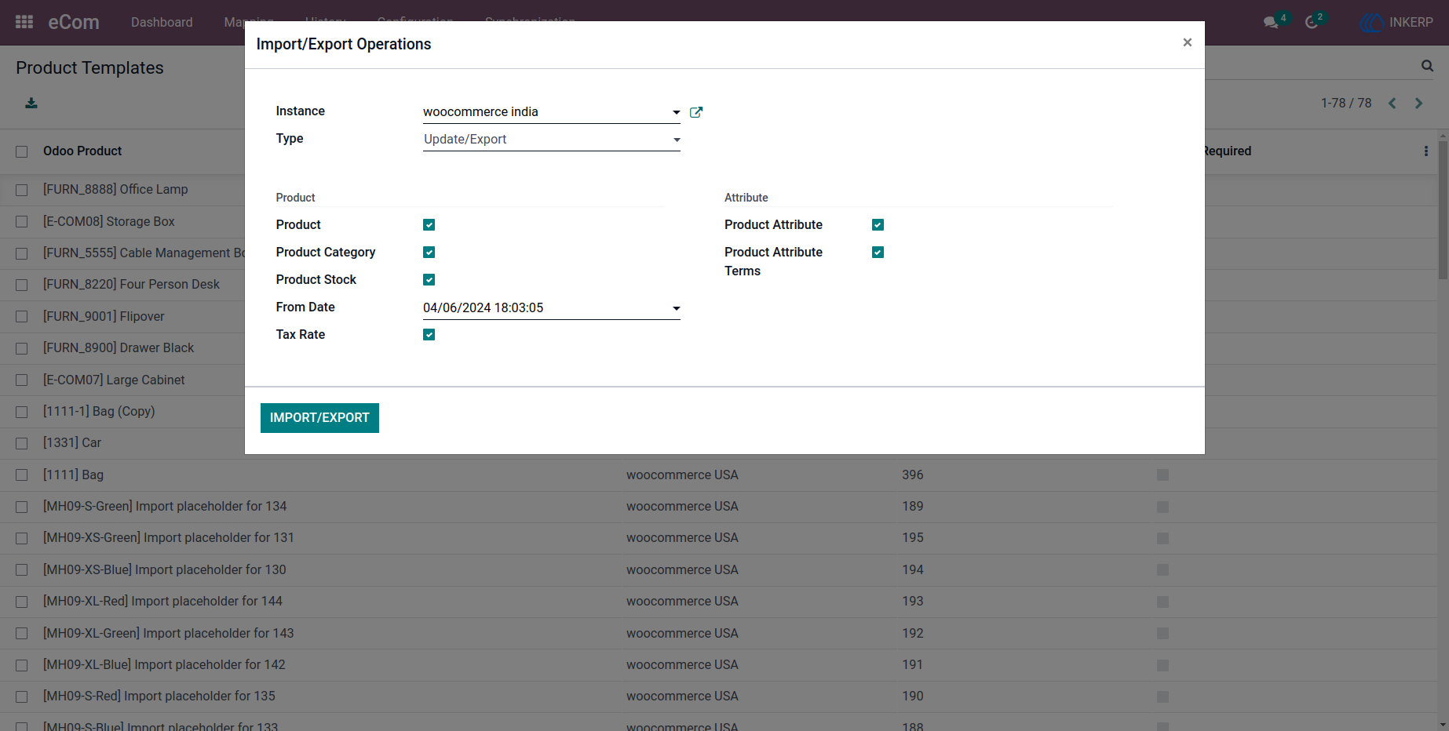Open the apps grid menu icon
Image resolution: width=1449 pixels, height=731 pixels.
coord(24,22)
